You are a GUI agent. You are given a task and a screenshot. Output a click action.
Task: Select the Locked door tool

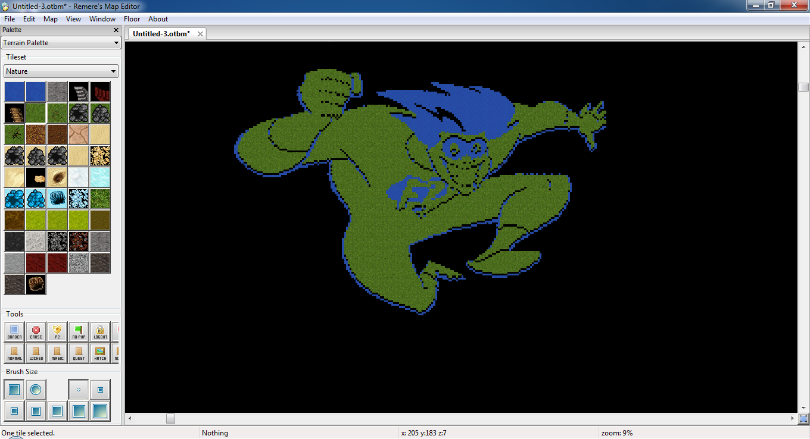coord(36,353)
